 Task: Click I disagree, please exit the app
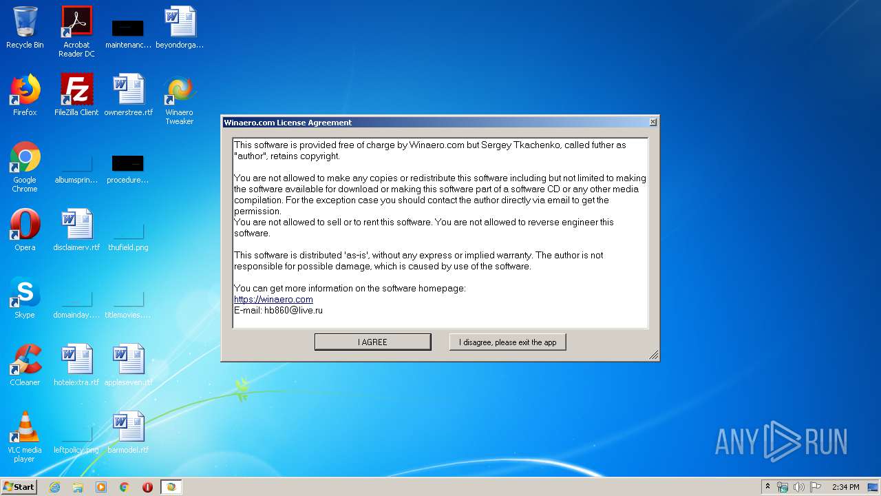click(507, 342)
